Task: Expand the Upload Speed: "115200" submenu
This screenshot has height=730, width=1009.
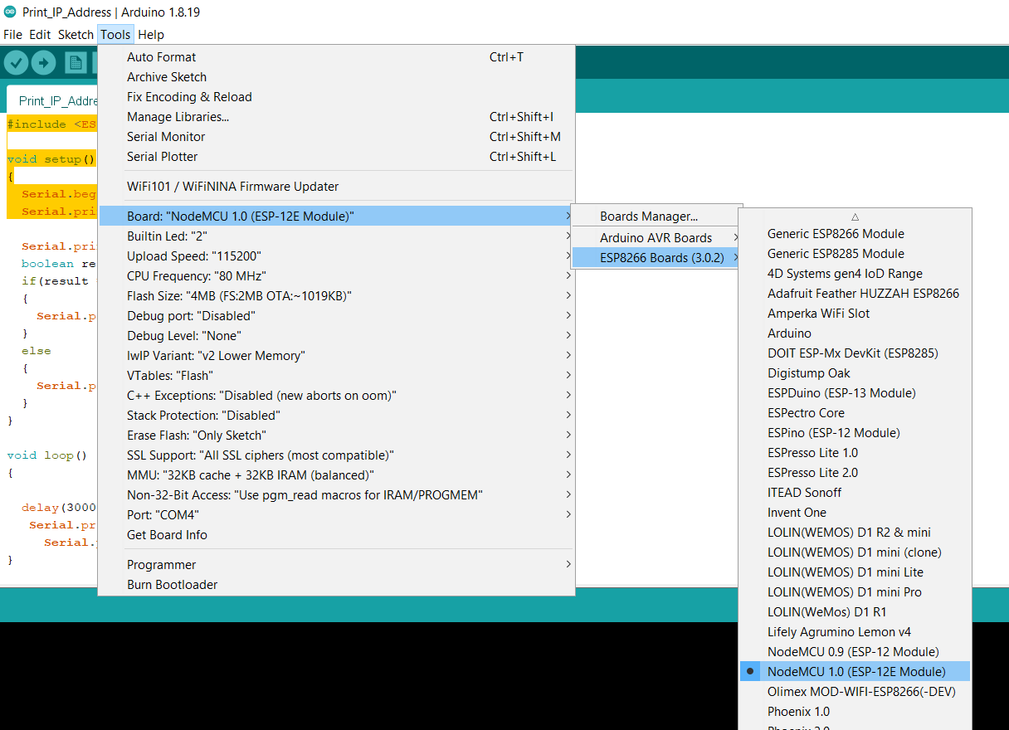Action: 336,256
